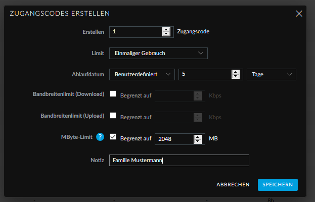Increase the Ablaufdatum number value

[x=235, y=72]
